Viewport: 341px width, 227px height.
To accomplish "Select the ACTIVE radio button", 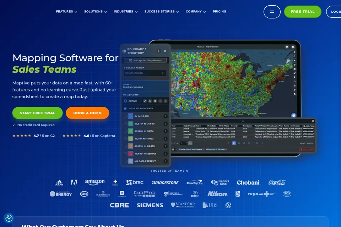I will tap(125, 101).
